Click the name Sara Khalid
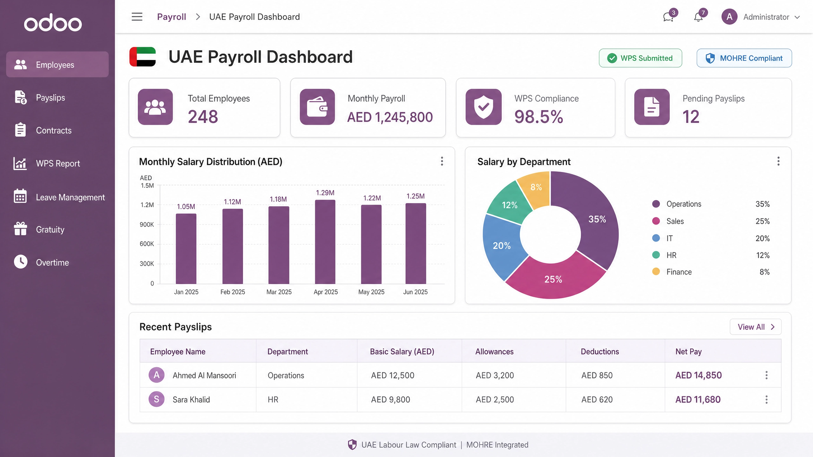This screenshot has height=457, width=813. point(191,400)
